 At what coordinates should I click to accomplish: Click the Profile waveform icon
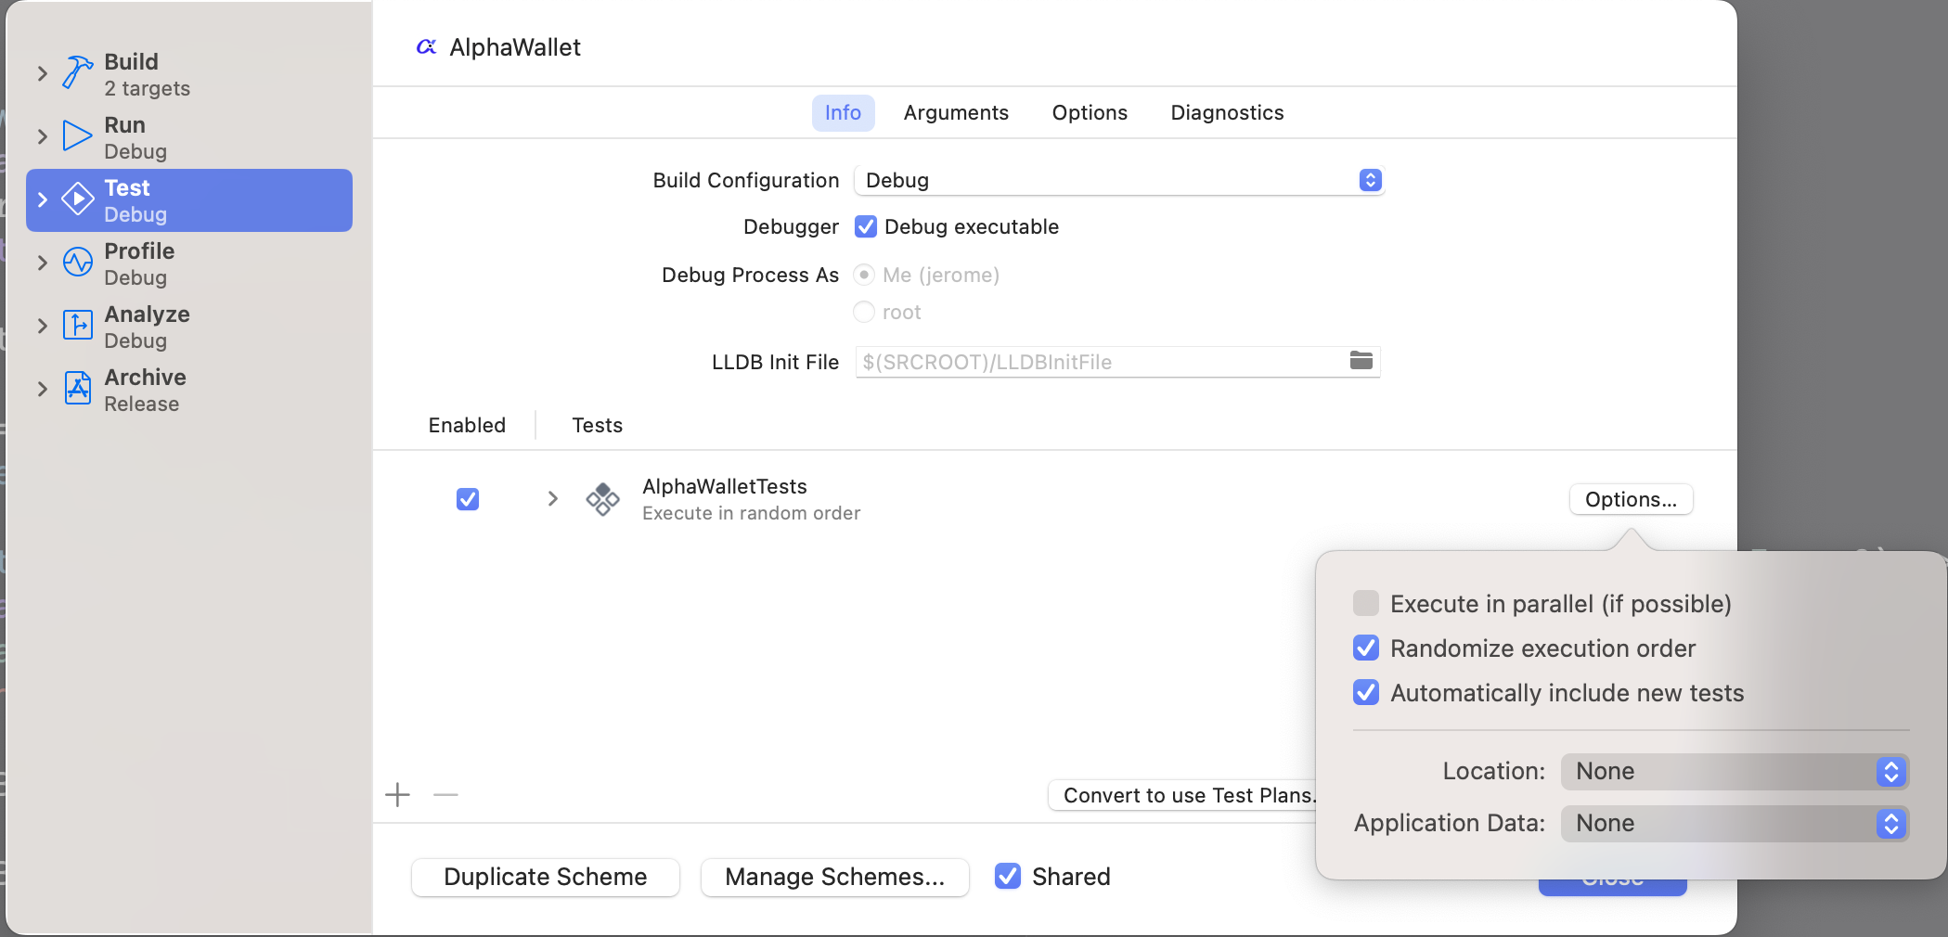pos(78,263)
